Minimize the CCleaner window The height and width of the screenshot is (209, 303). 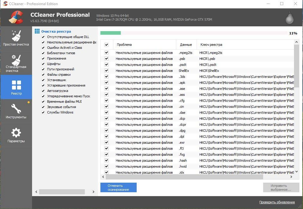coord(268,4)
